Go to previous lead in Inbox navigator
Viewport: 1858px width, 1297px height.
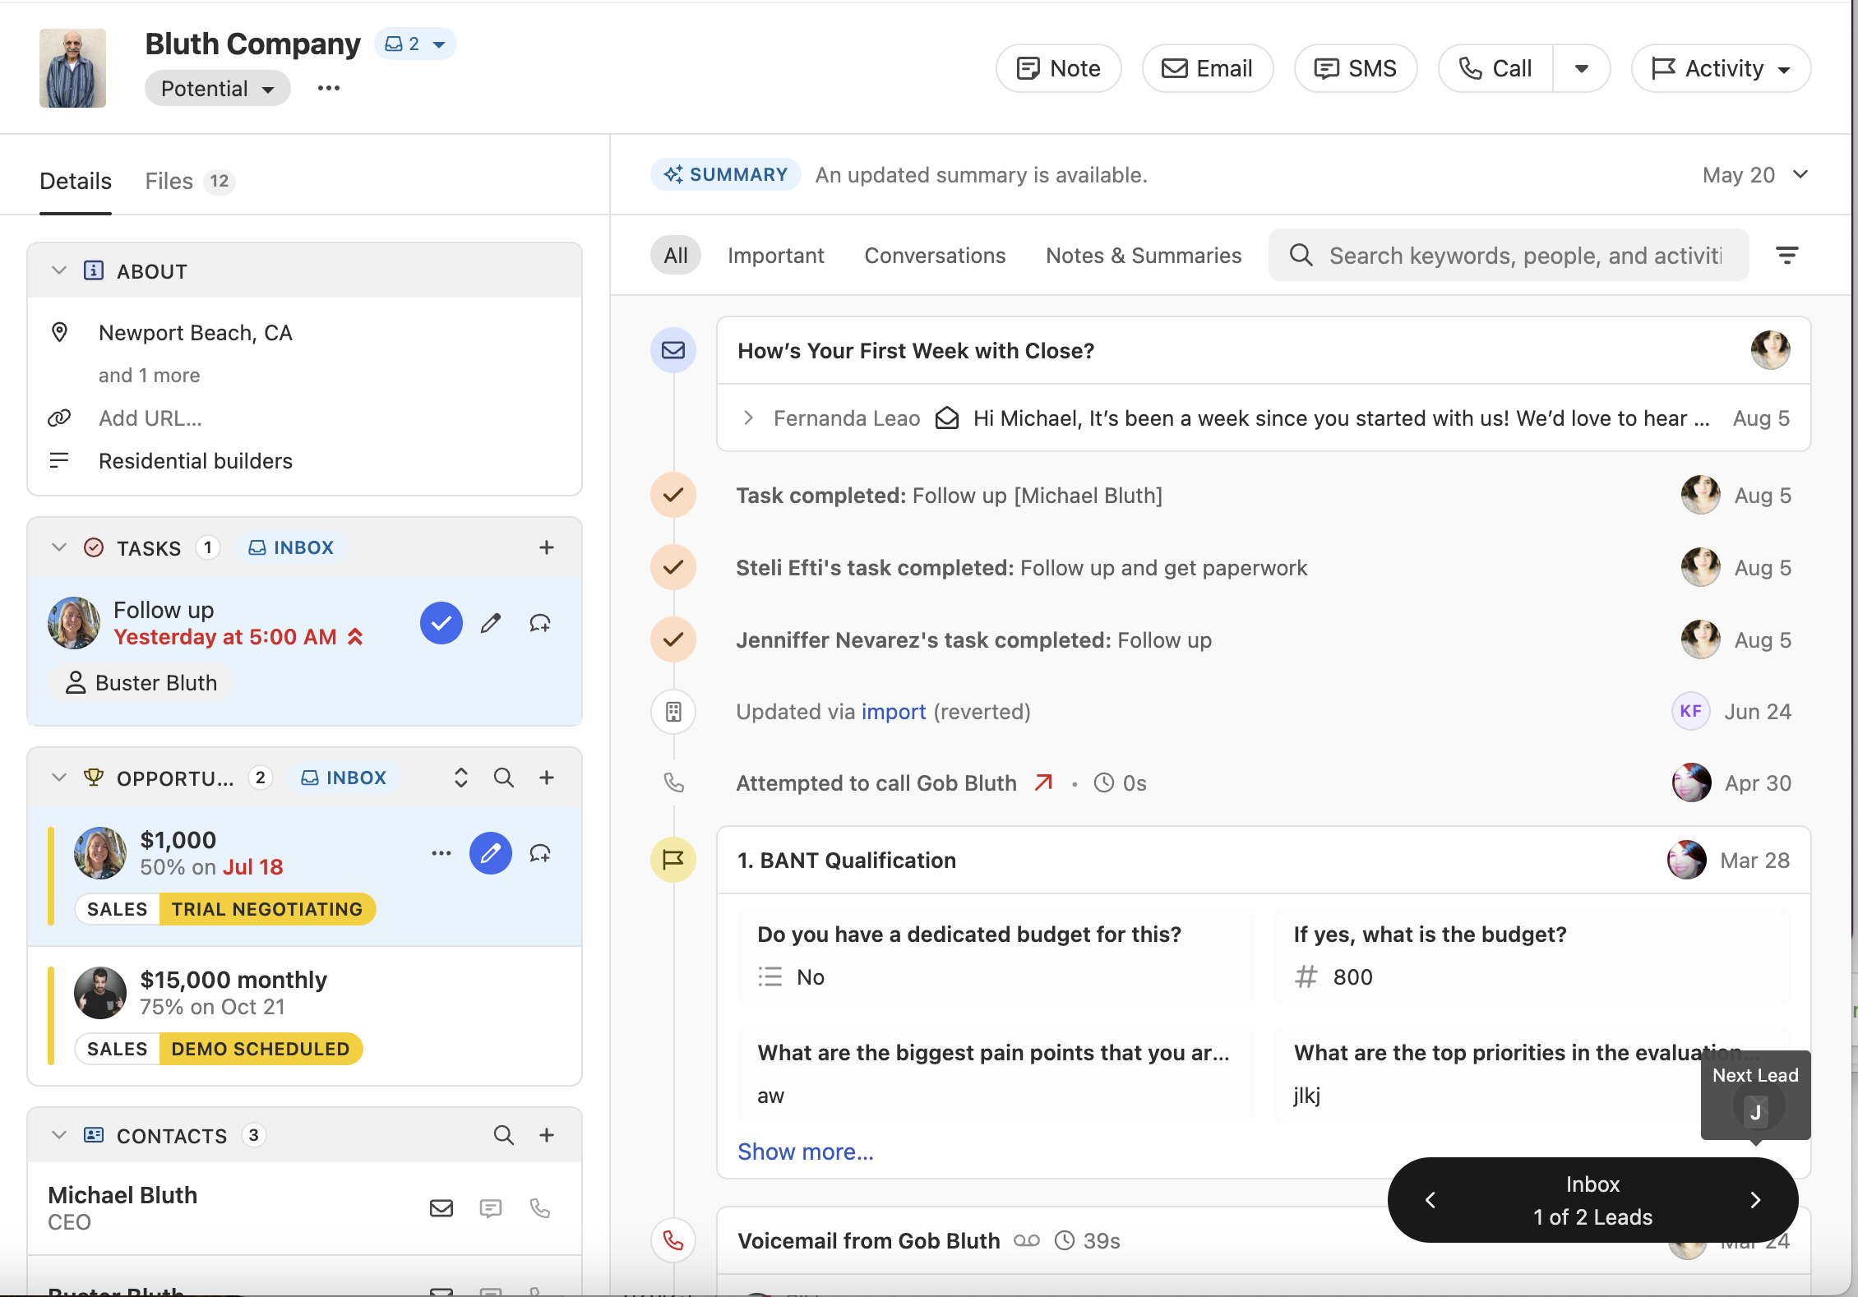click(x=1430, y=1200)
